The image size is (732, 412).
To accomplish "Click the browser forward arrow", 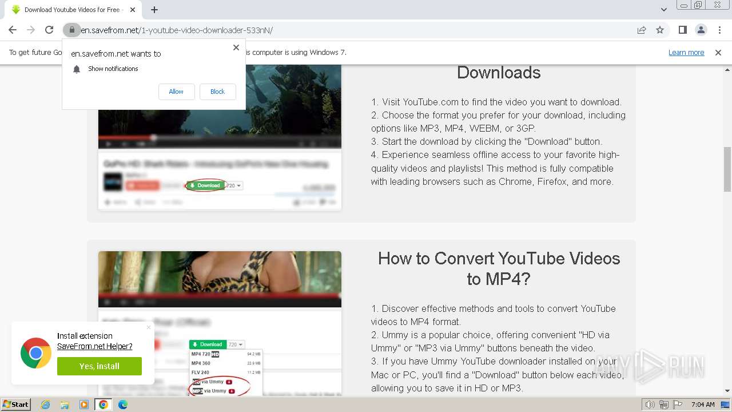I will coord(31,30).
